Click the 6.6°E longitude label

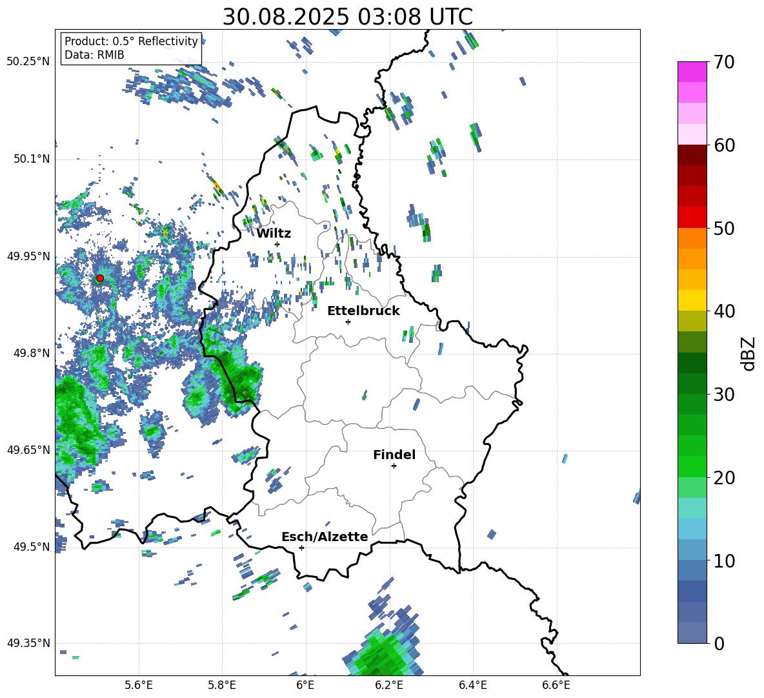tap(556, 685)
